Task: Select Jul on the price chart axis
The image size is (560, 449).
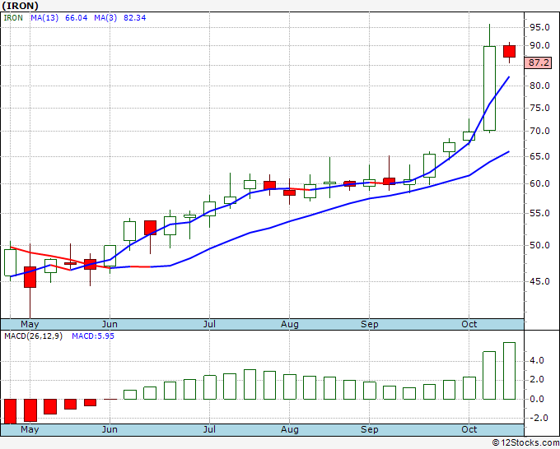Action: click(x=209, y=324)
